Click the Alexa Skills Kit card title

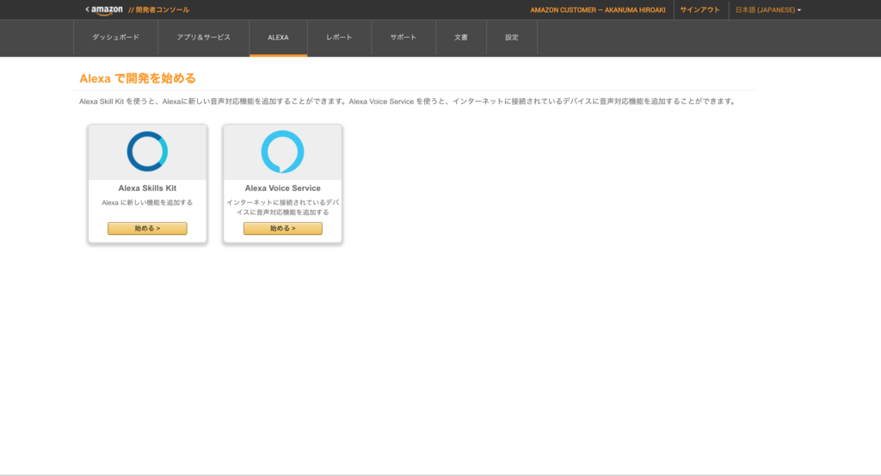coord(147,189)
